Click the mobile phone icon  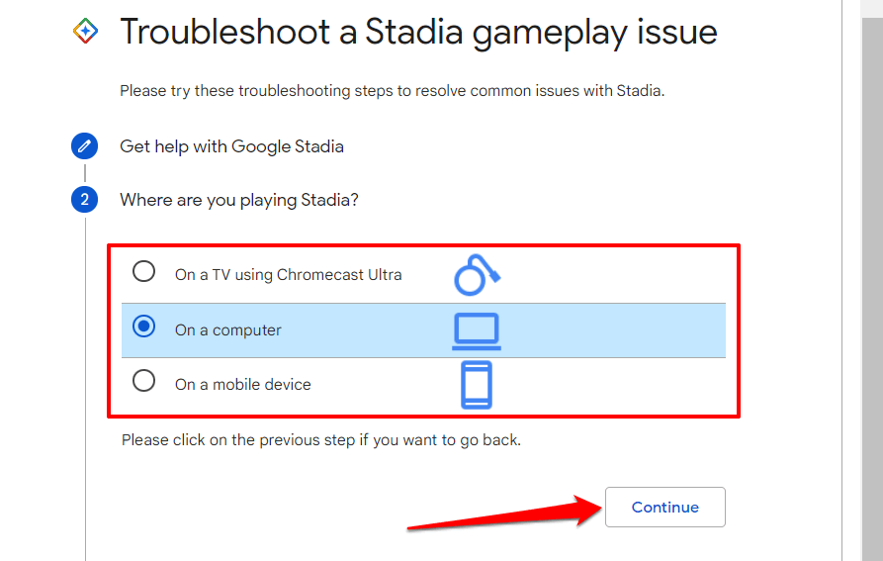point(476,385)
